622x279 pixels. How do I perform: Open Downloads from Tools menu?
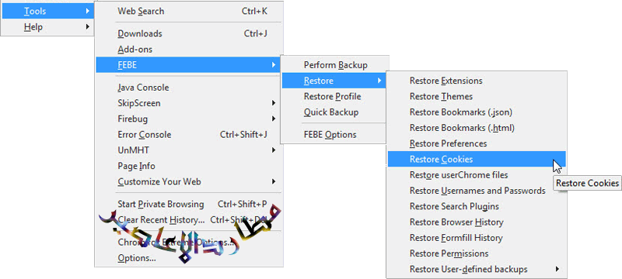[189, 33]
